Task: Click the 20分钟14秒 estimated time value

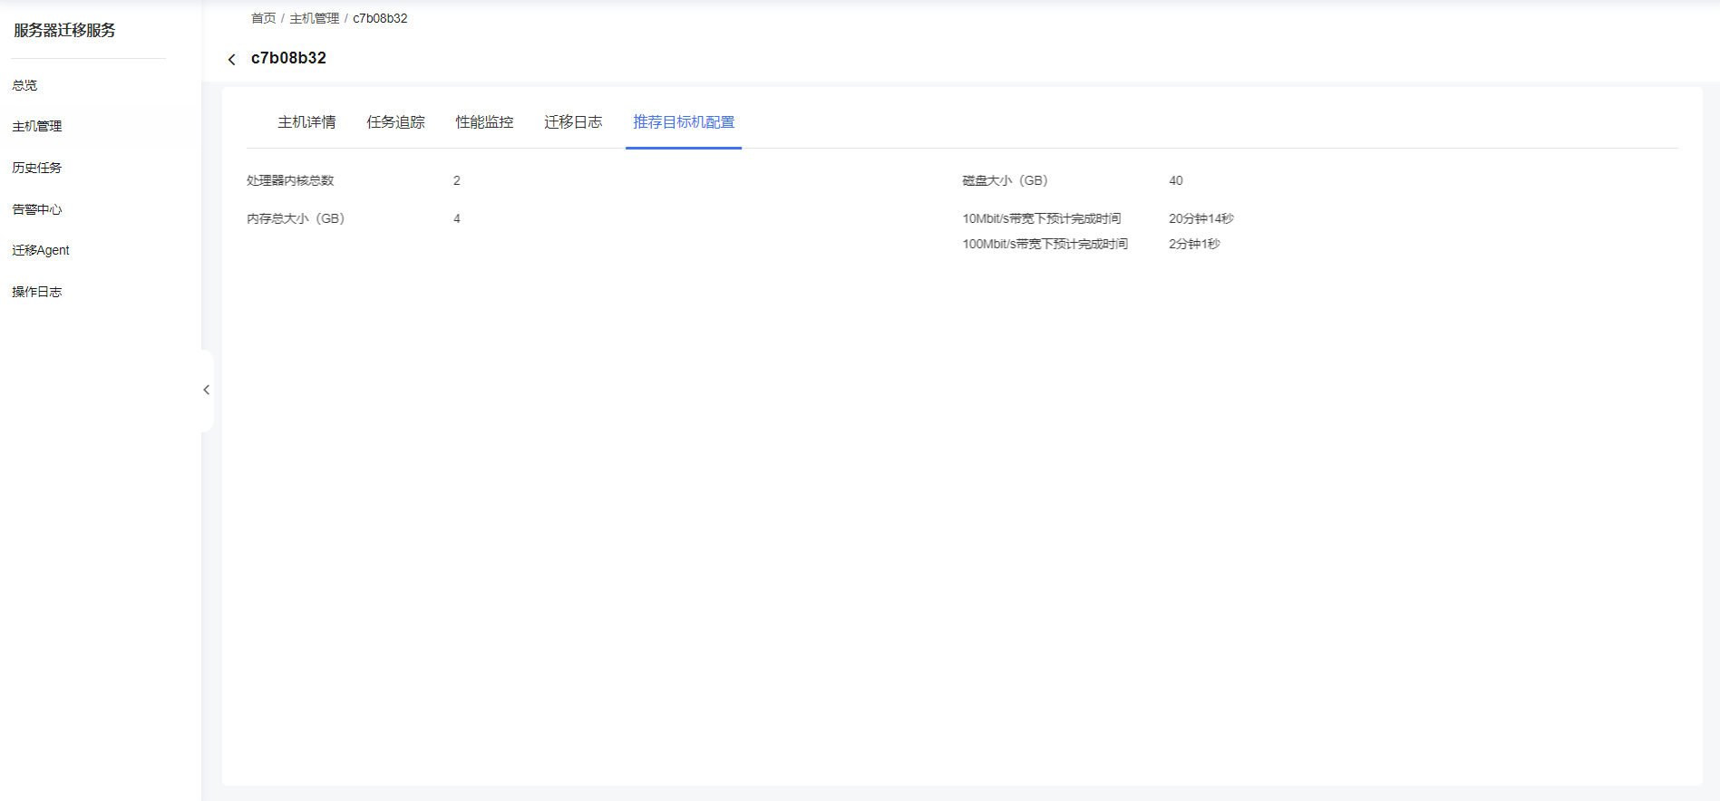Action: 1201,218
